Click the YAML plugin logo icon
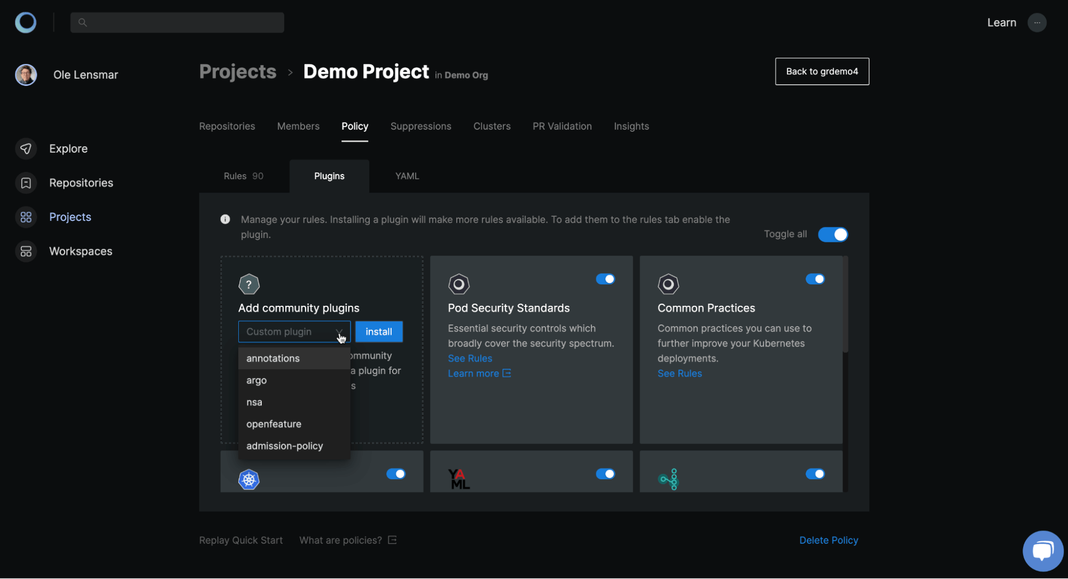Screen dimensions: 1068x579 coord(458,479)
